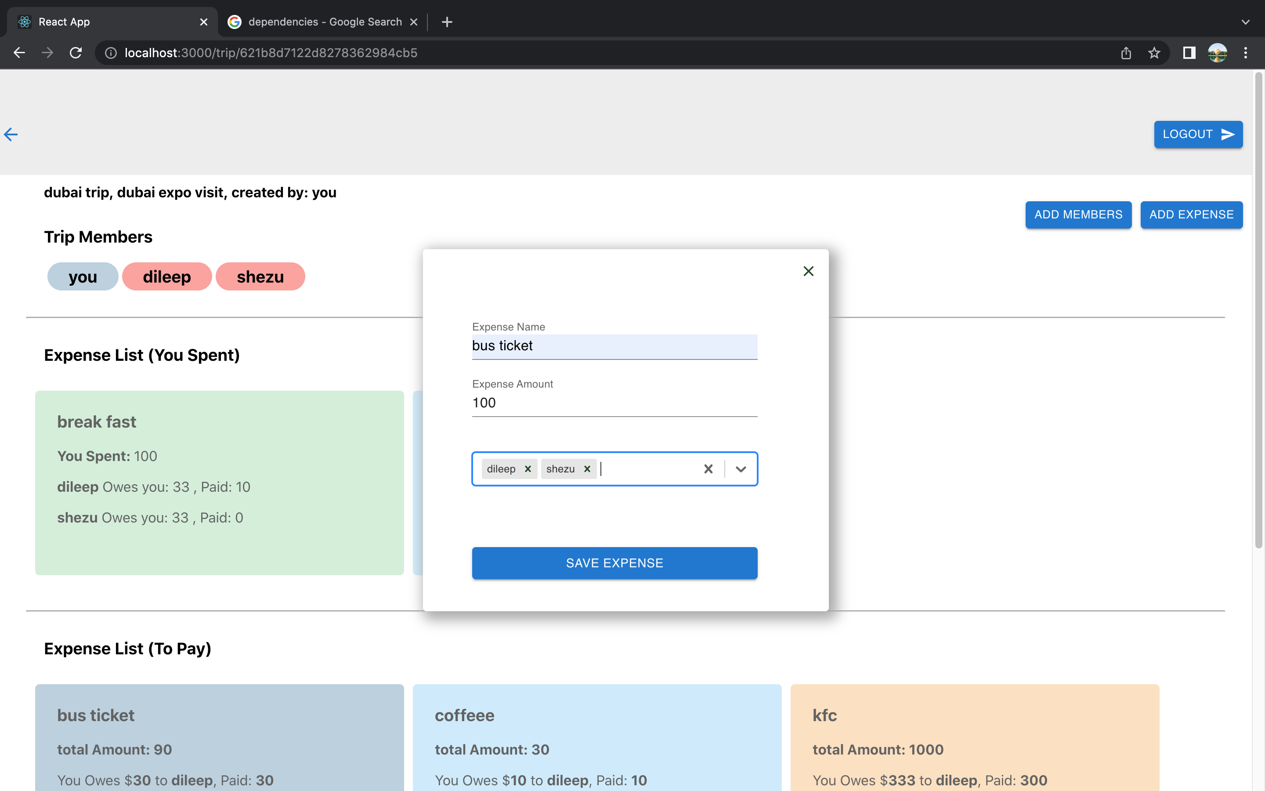Open the Chrome three-dot menu
The height and width of the screenshot is (791, 1265).
point(1246,53)
